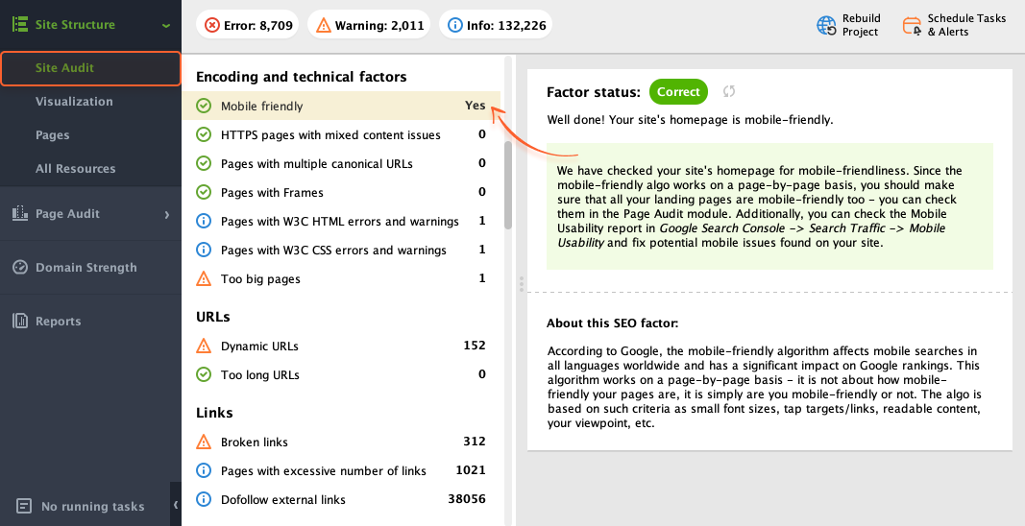Image resolution: width=1025 pixels, height=526 pixels.
Task: Click the green Correct status button
Action: [x=678, y=91]
